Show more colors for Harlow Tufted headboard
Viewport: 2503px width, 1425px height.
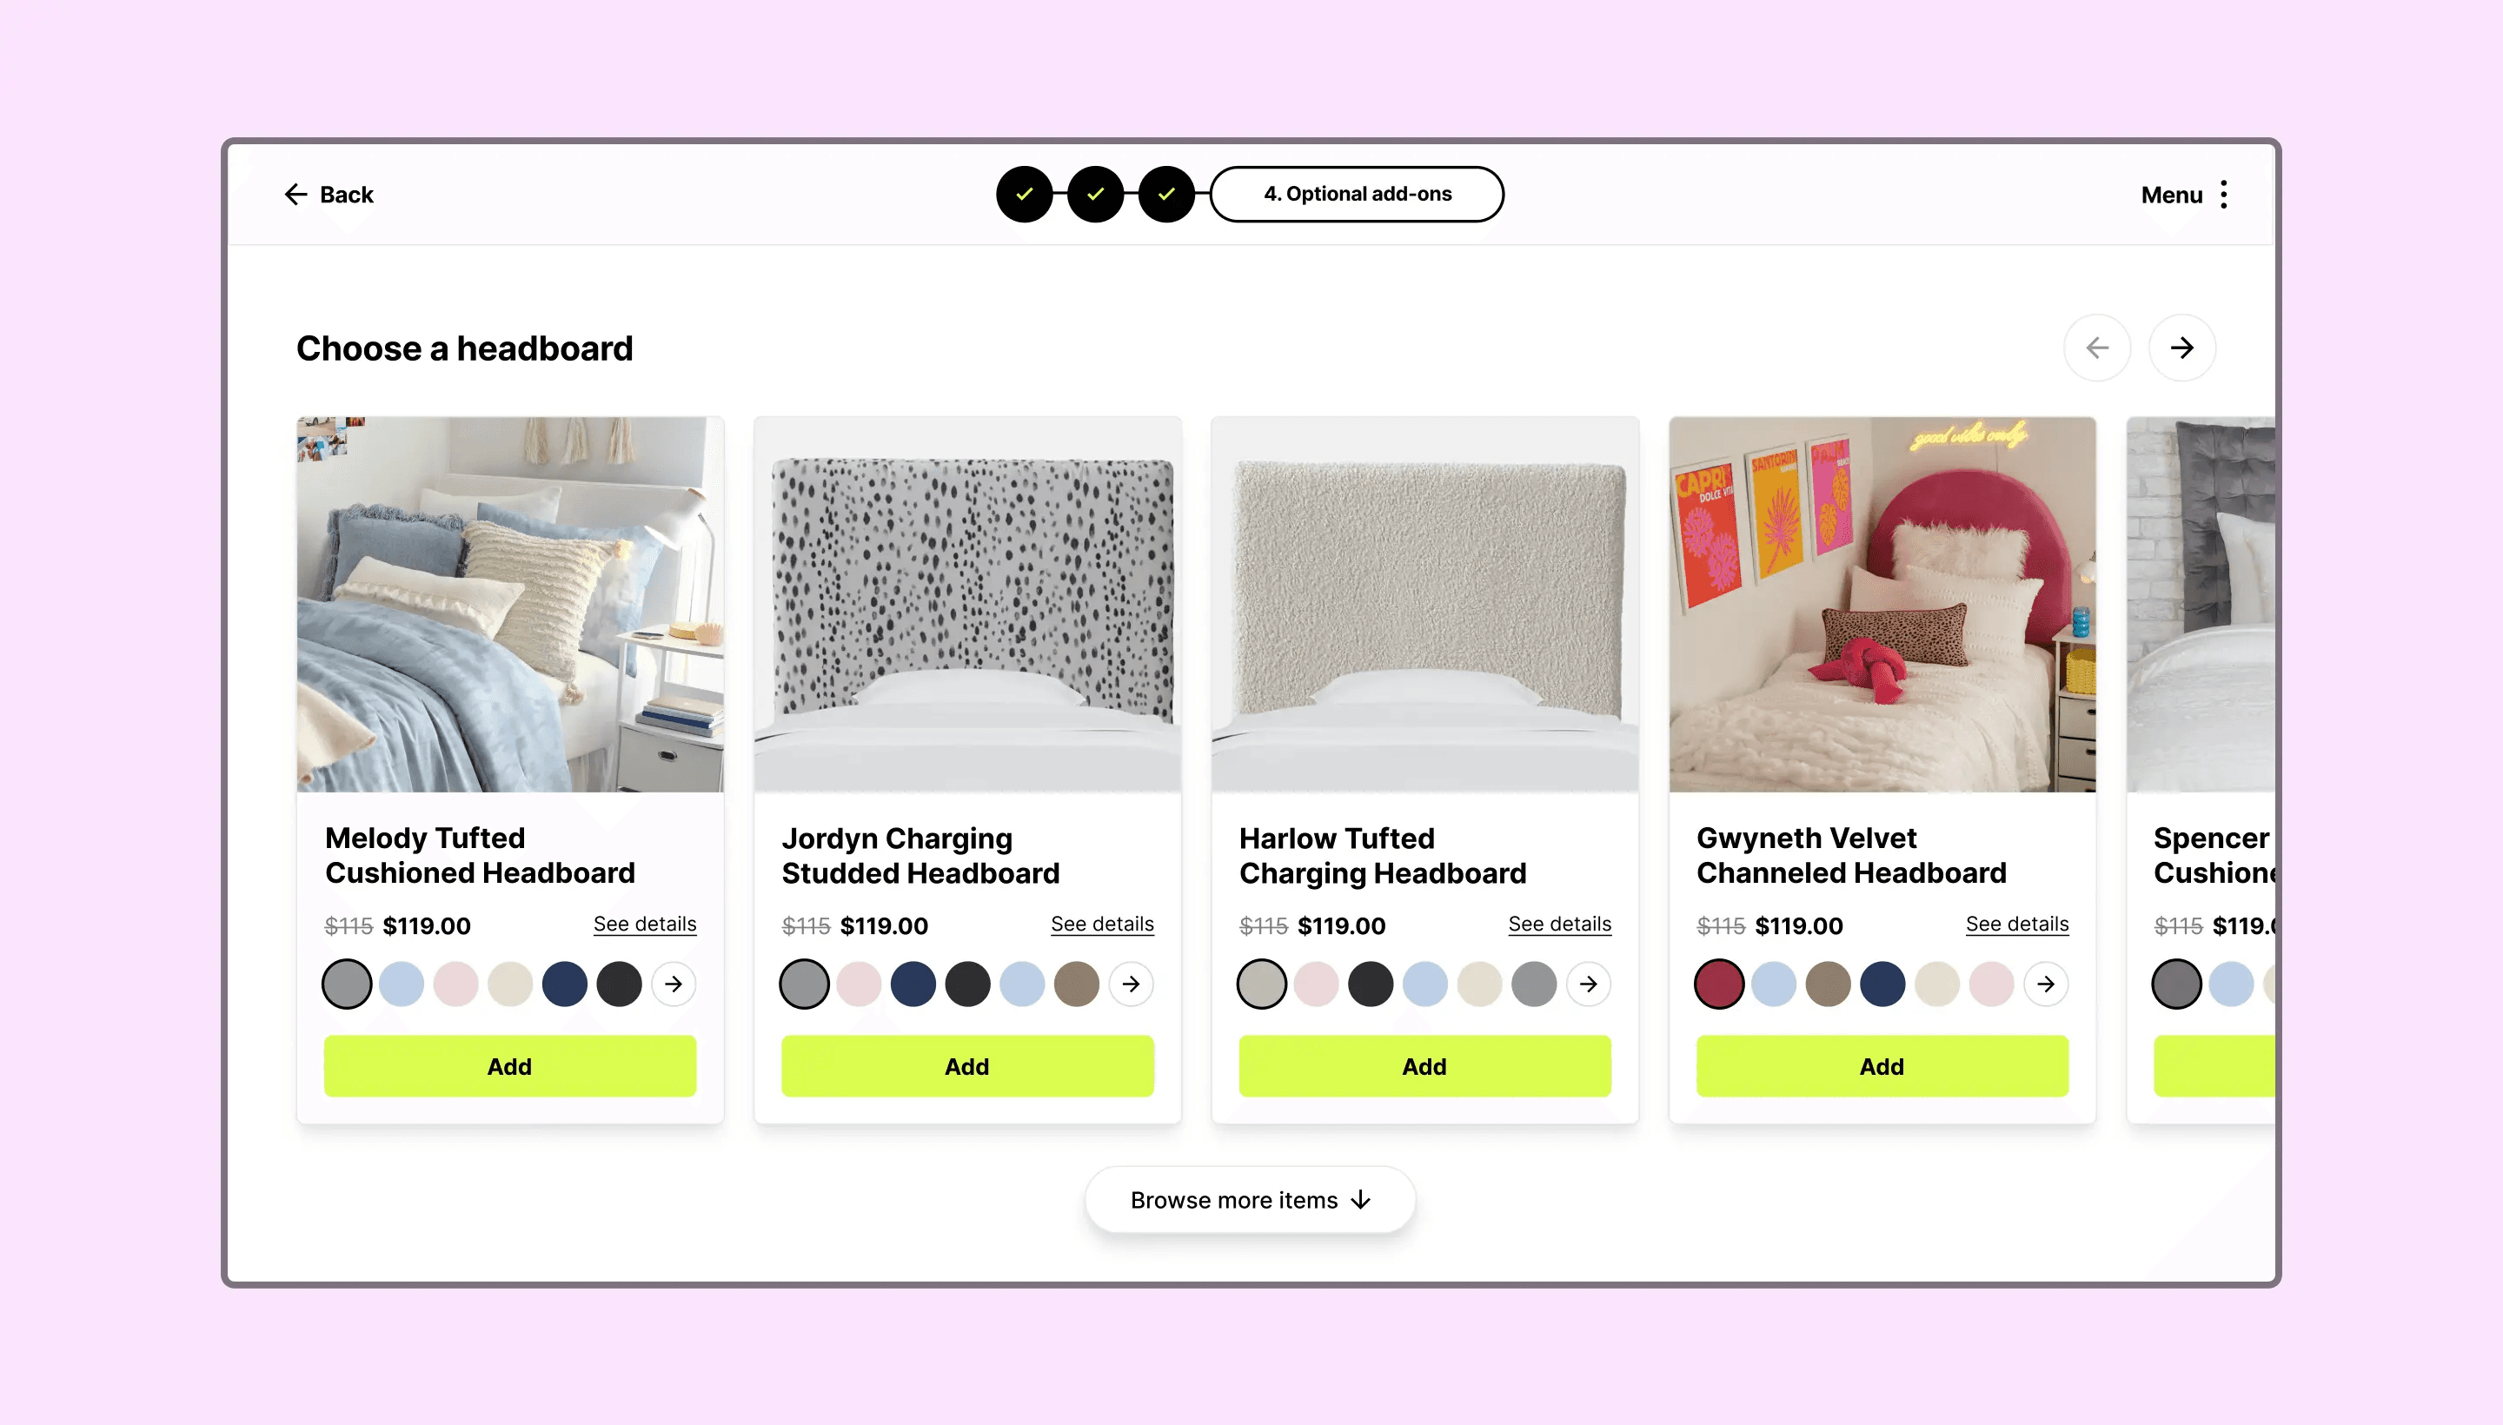(x=1588, y=984)
